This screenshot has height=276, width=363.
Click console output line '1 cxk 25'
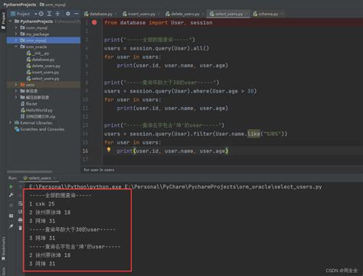pos(42,204)
